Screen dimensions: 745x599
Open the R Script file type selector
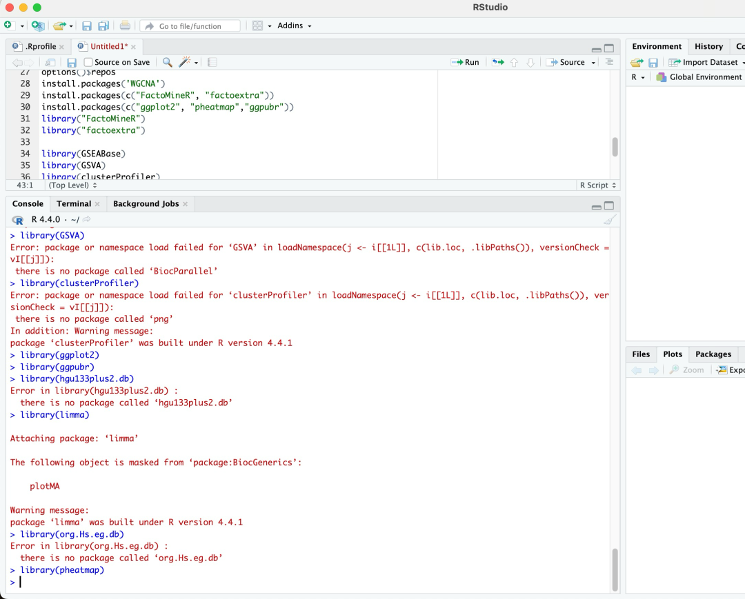pyautogui.click(x=597, y=185)
